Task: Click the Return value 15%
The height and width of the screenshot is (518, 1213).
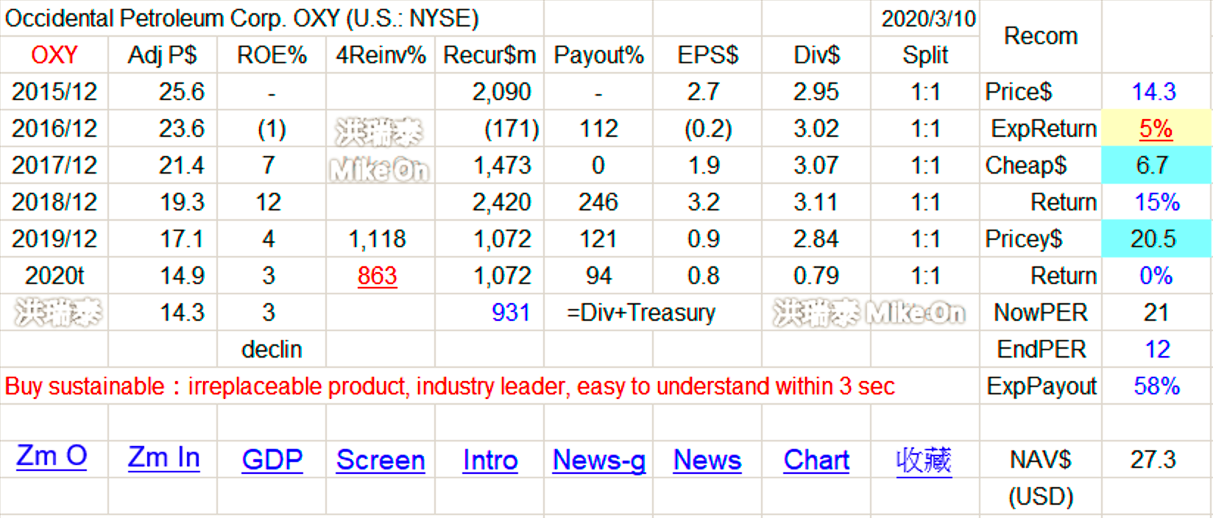Action: 1157,202
